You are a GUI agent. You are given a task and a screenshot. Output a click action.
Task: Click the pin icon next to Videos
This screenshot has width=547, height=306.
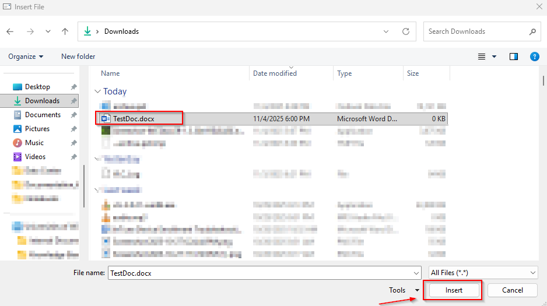tap(73, 156)
